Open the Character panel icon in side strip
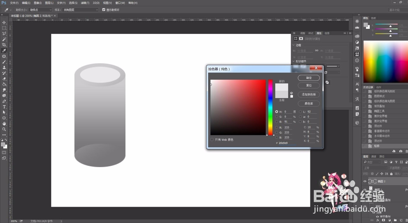The image size is (408, 223). 357,84
